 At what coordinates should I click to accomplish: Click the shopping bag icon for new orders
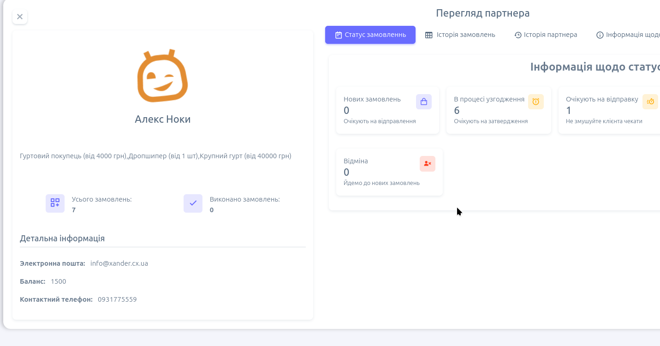pyautogui.click(x=423, y=102)
